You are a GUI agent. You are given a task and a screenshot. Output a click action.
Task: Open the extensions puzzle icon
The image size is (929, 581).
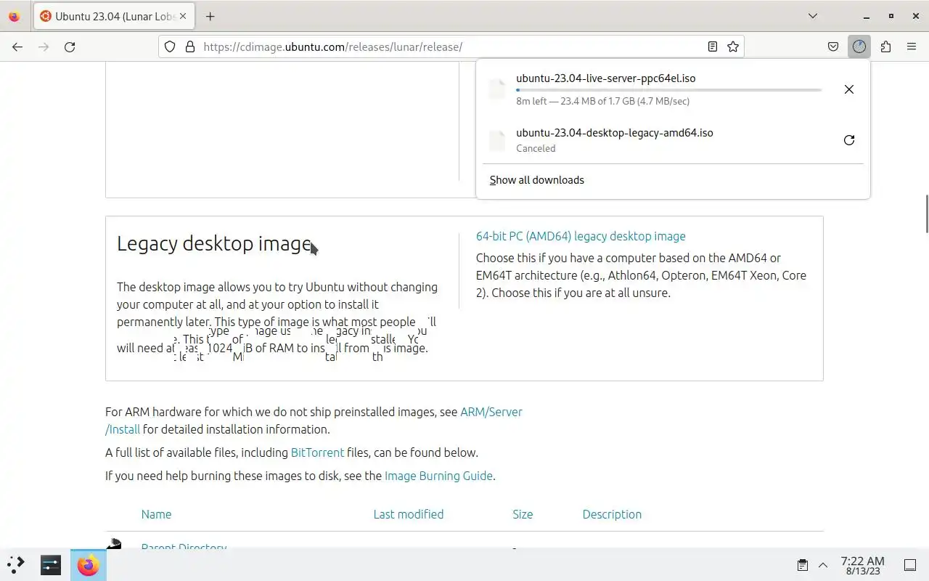coord(885,46)
